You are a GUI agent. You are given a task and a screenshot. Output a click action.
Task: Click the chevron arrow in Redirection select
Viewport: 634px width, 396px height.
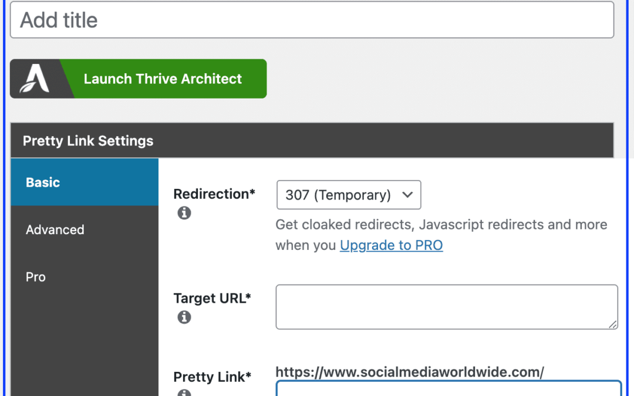[x=407, y=195]
